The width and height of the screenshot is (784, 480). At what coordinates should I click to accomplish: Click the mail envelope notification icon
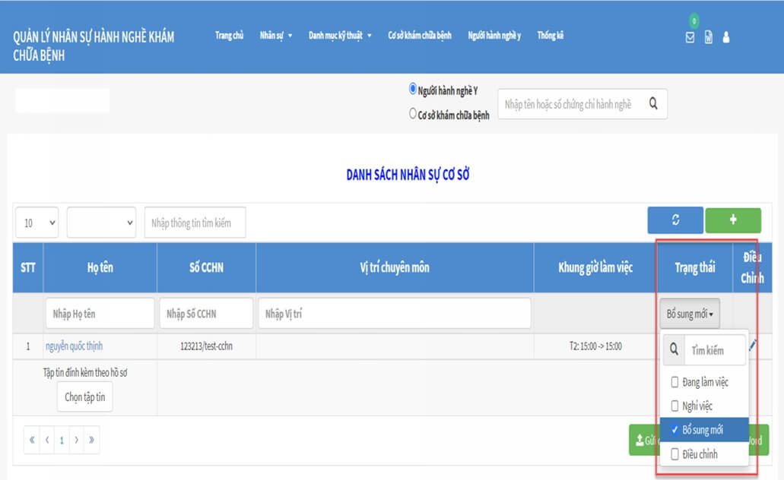[x=690, y=37]
